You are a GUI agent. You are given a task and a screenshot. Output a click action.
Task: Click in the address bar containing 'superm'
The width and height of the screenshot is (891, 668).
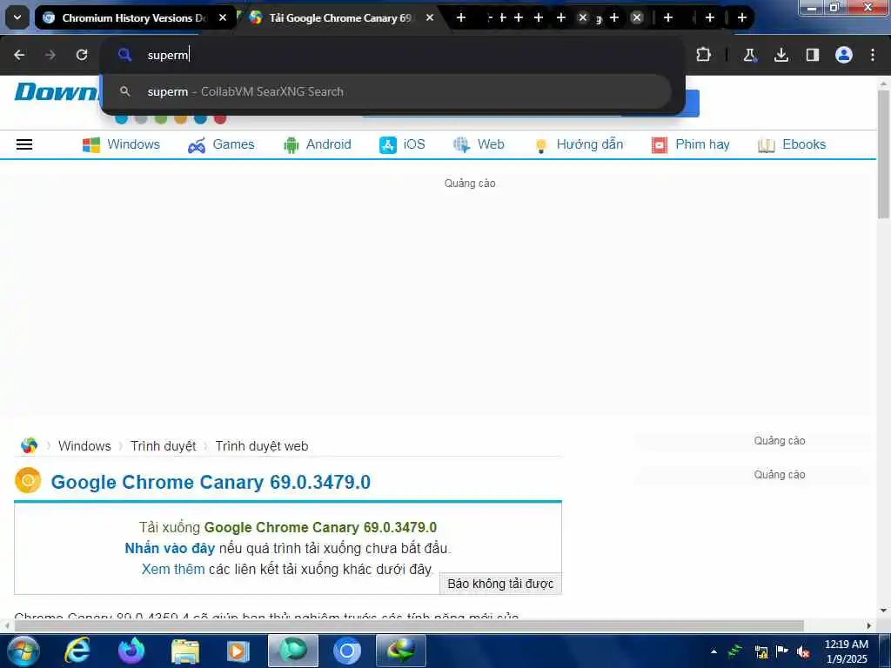pos(392,55)
